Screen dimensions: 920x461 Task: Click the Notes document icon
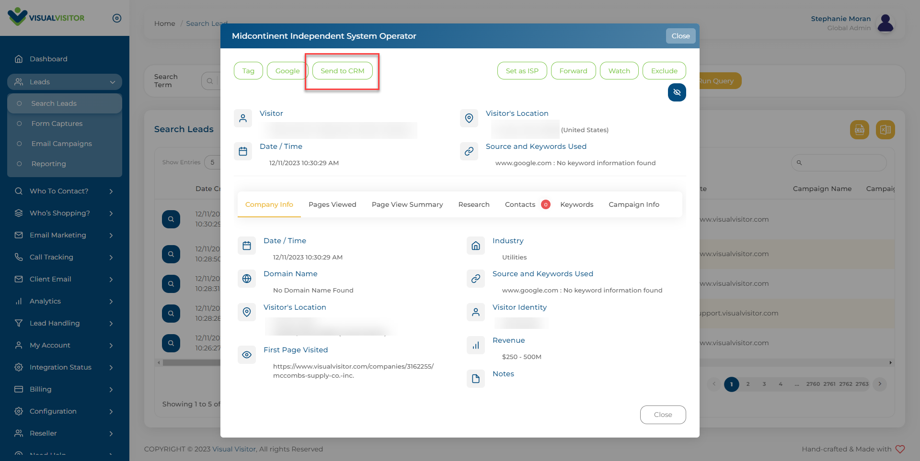tap(476, 379)
